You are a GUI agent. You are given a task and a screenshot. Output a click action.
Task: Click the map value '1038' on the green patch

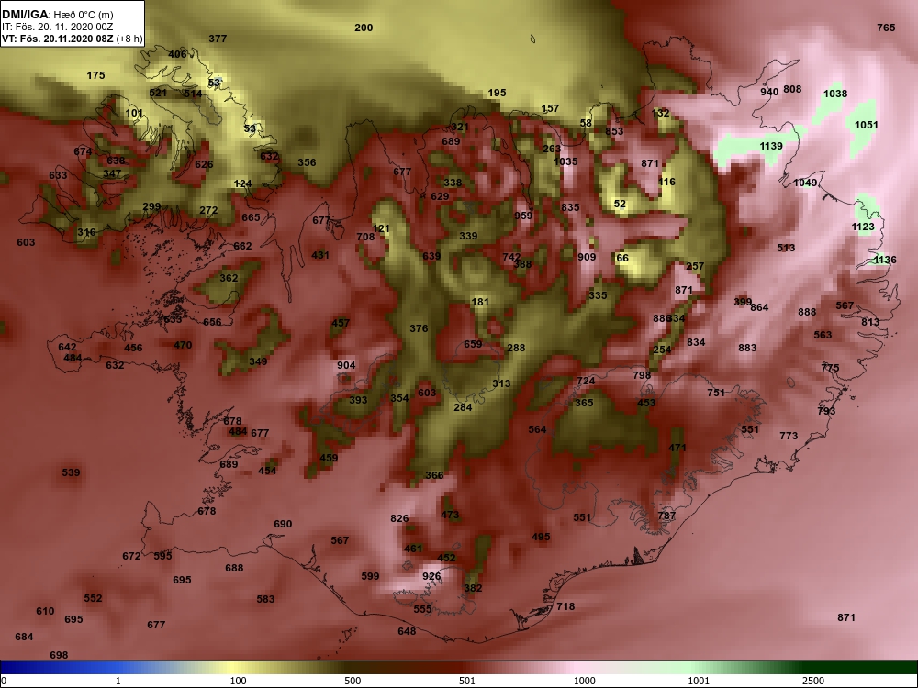[x=835, y=94]
